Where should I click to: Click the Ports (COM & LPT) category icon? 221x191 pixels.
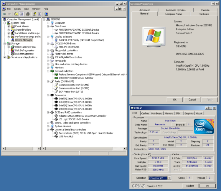(x=52, y=81)
